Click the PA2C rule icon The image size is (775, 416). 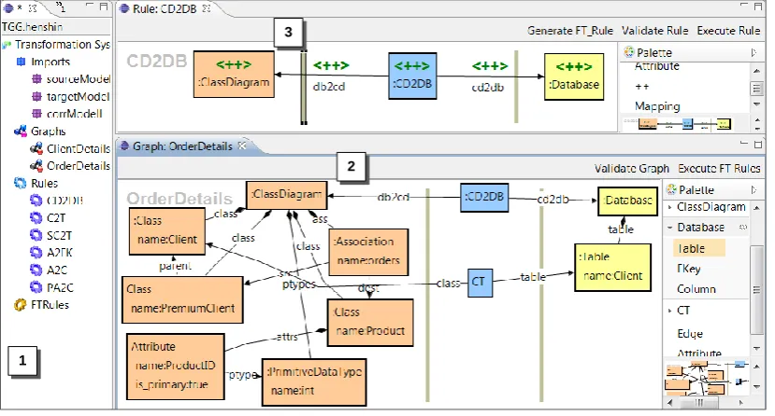[36, 287]
